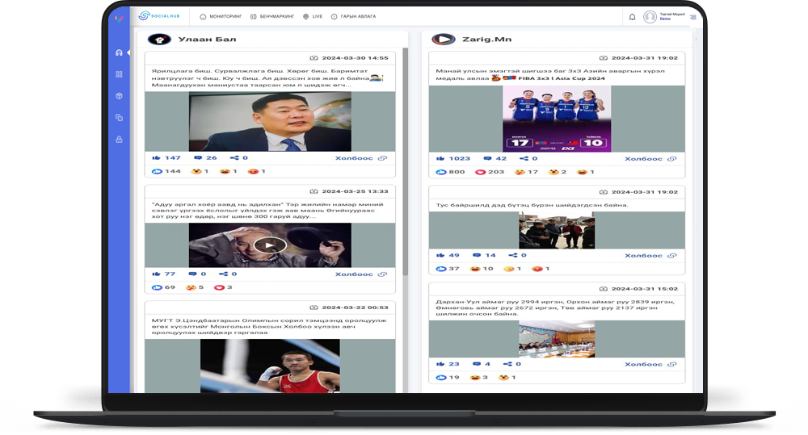The width and height of the screenshot is (808, 435).
Task: Click the copy pages icon in sidebar
Action: pyautogui.click(x=119, y=118)
